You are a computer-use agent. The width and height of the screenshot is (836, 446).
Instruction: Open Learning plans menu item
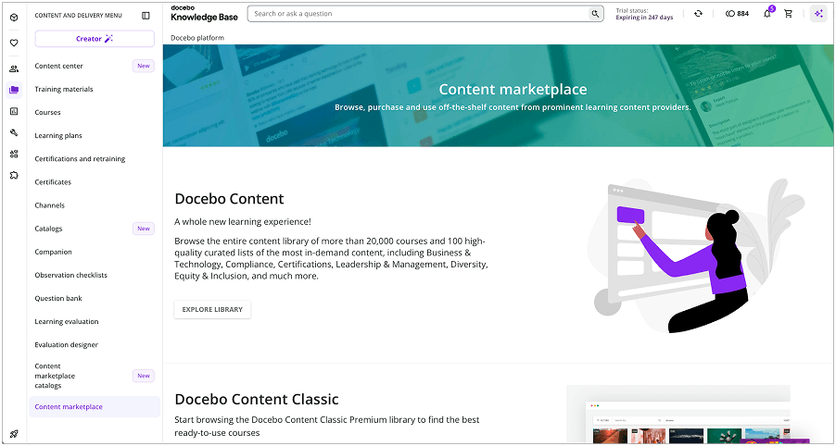tap(95, 136)
